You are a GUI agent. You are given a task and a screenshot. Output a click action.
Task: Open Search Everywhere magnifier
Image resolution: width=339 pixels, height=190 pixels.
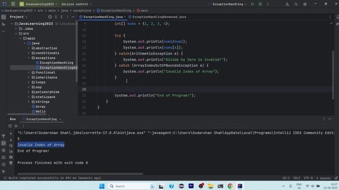(x=296, y=4)
